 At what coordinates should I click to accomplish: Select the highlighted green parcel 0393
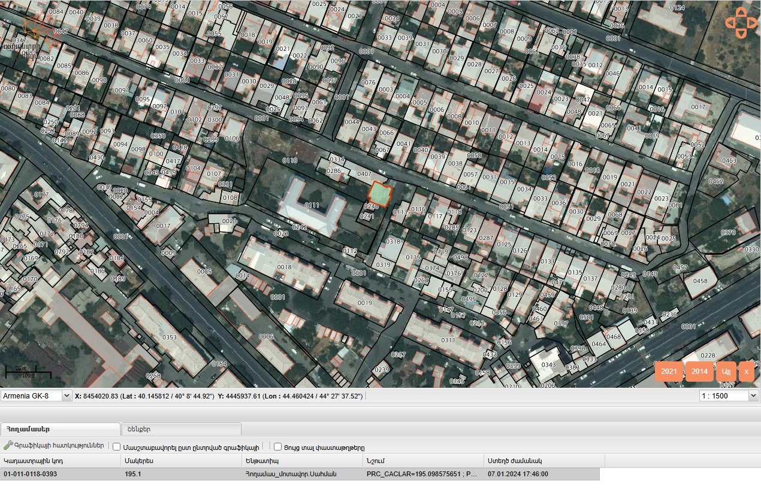pos(380,194)
